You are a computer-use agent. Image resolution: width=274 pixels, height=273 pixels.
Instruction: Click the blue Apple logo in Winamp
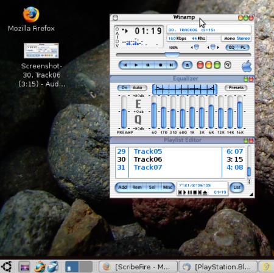(247, 66)
